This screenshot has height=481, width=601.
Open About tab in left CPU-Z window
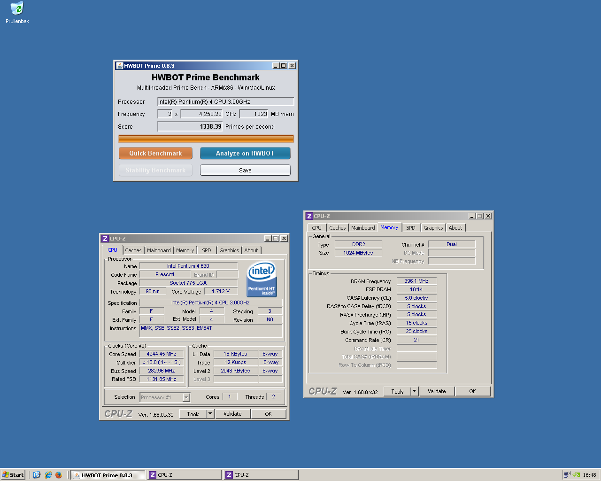tap(251, 250)
